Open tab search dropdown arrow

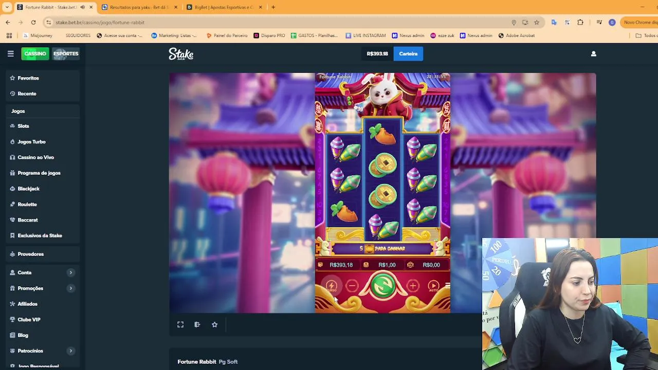7,7
